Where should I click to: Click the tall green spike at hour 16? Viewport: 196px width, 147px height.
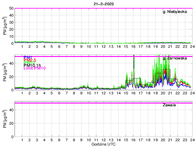(134, 61)
